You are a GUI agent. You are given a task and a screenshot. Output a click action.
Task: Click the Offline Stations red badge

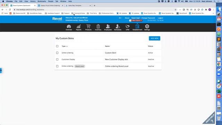click(x=136, y=20)
